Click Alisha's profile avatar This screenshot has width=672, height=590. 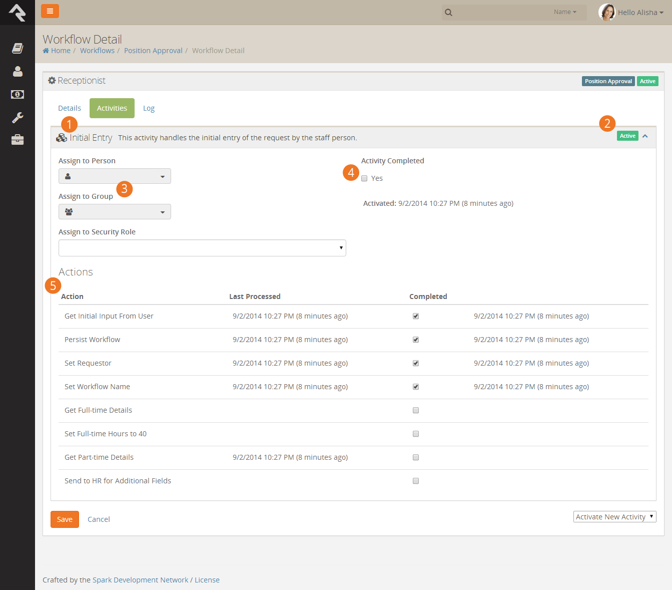[607, 12]
